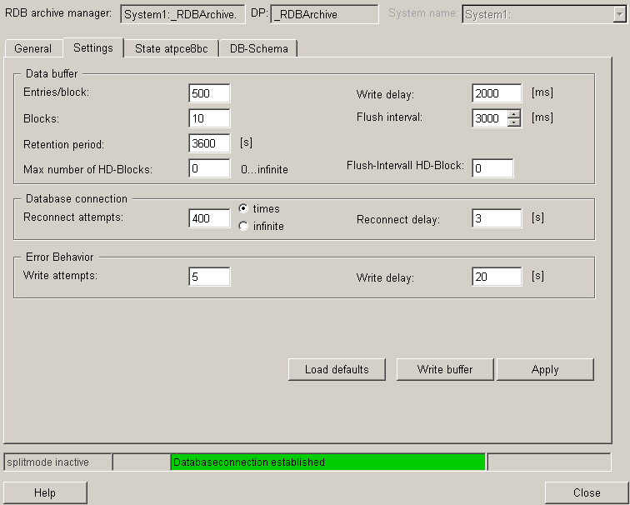630x505 pixels.
Task: Focus the Reconnect delay field
Action: tap(497, 218)
